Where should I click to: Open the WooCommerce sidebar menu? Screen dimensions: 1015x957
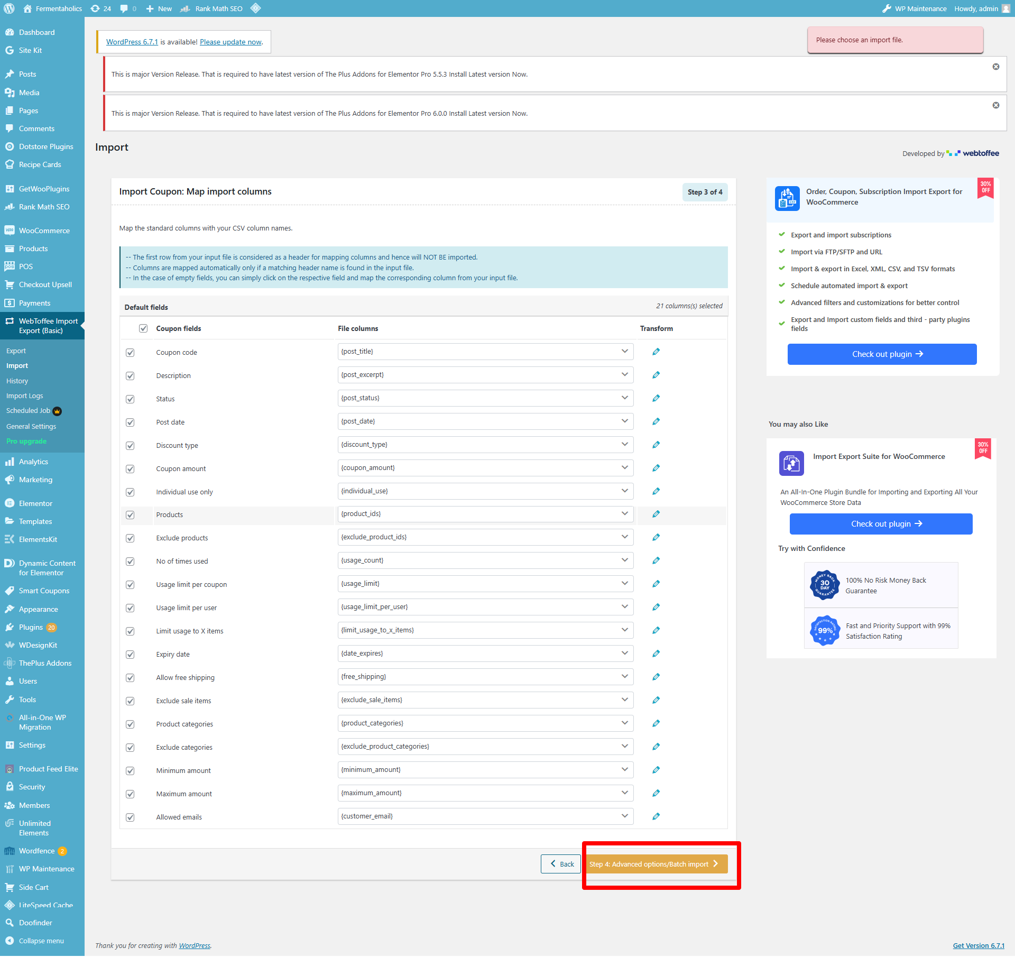(x=42, y=231)
